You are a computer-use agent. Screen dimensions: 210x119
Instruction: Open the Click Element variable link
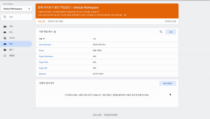point(45,45)
